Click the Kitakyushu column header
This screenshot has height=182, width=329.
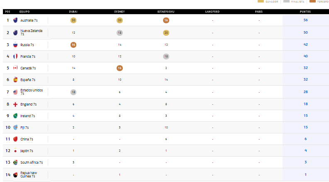166,12
